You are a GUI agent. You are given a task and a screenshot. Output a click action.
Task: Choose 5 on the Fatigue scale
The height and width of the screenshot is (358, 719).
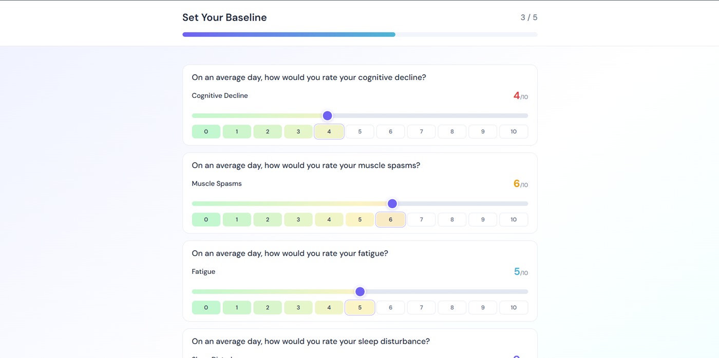coord(359,308)
